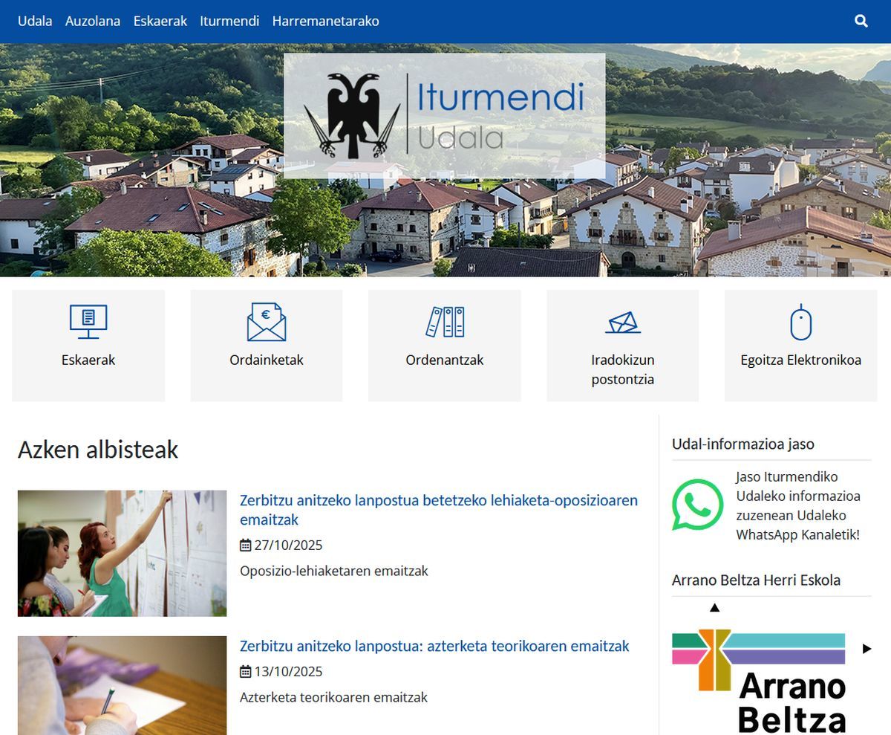Open the Auzolana menu item
This screenshot has width=891, height=735.
click(x=93, y=22)
